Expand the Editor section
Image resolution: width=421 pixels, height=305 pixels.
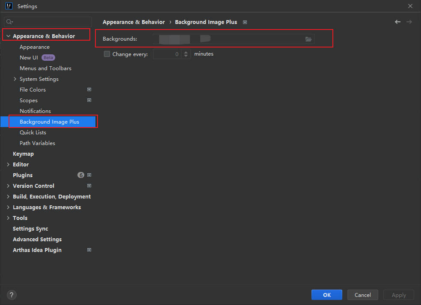(x=8, y=164)
